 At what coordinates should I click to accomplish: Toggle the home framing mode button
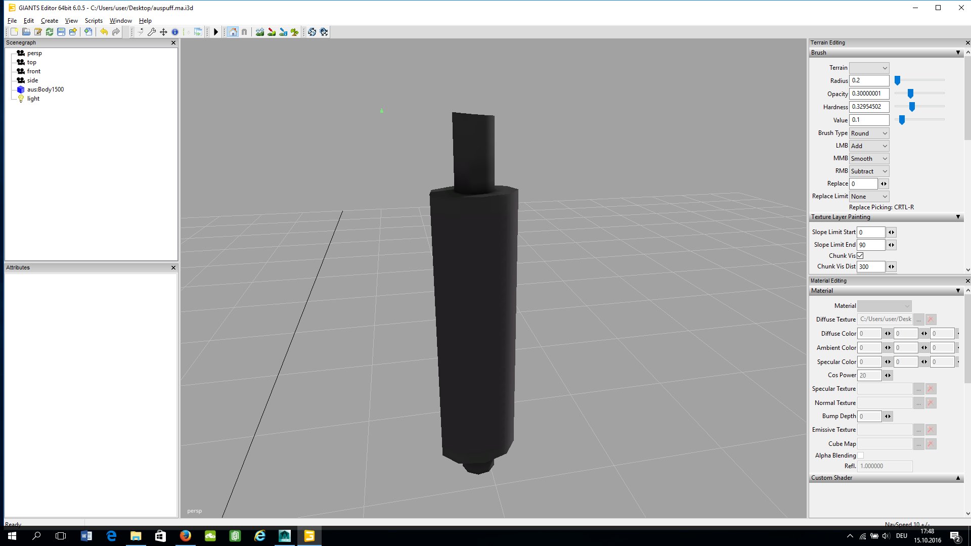tap(233, 32)
